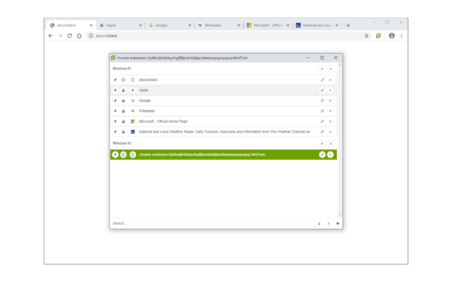Viewport: 452px width, 282px height.
Task: Edit the green popup row with pencil icon
Action: (322, 155)
